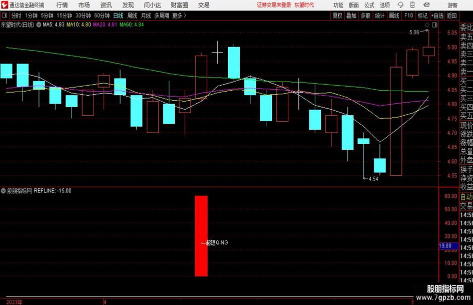
Task: Switch to 周线 weekly tab
Action: (132, 16)
